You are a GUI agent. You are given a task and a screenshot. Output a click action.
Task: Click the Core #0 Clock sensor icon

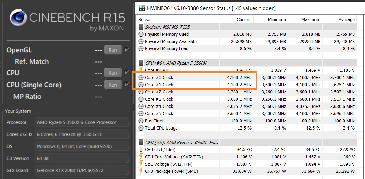click(x=141, y=78)
